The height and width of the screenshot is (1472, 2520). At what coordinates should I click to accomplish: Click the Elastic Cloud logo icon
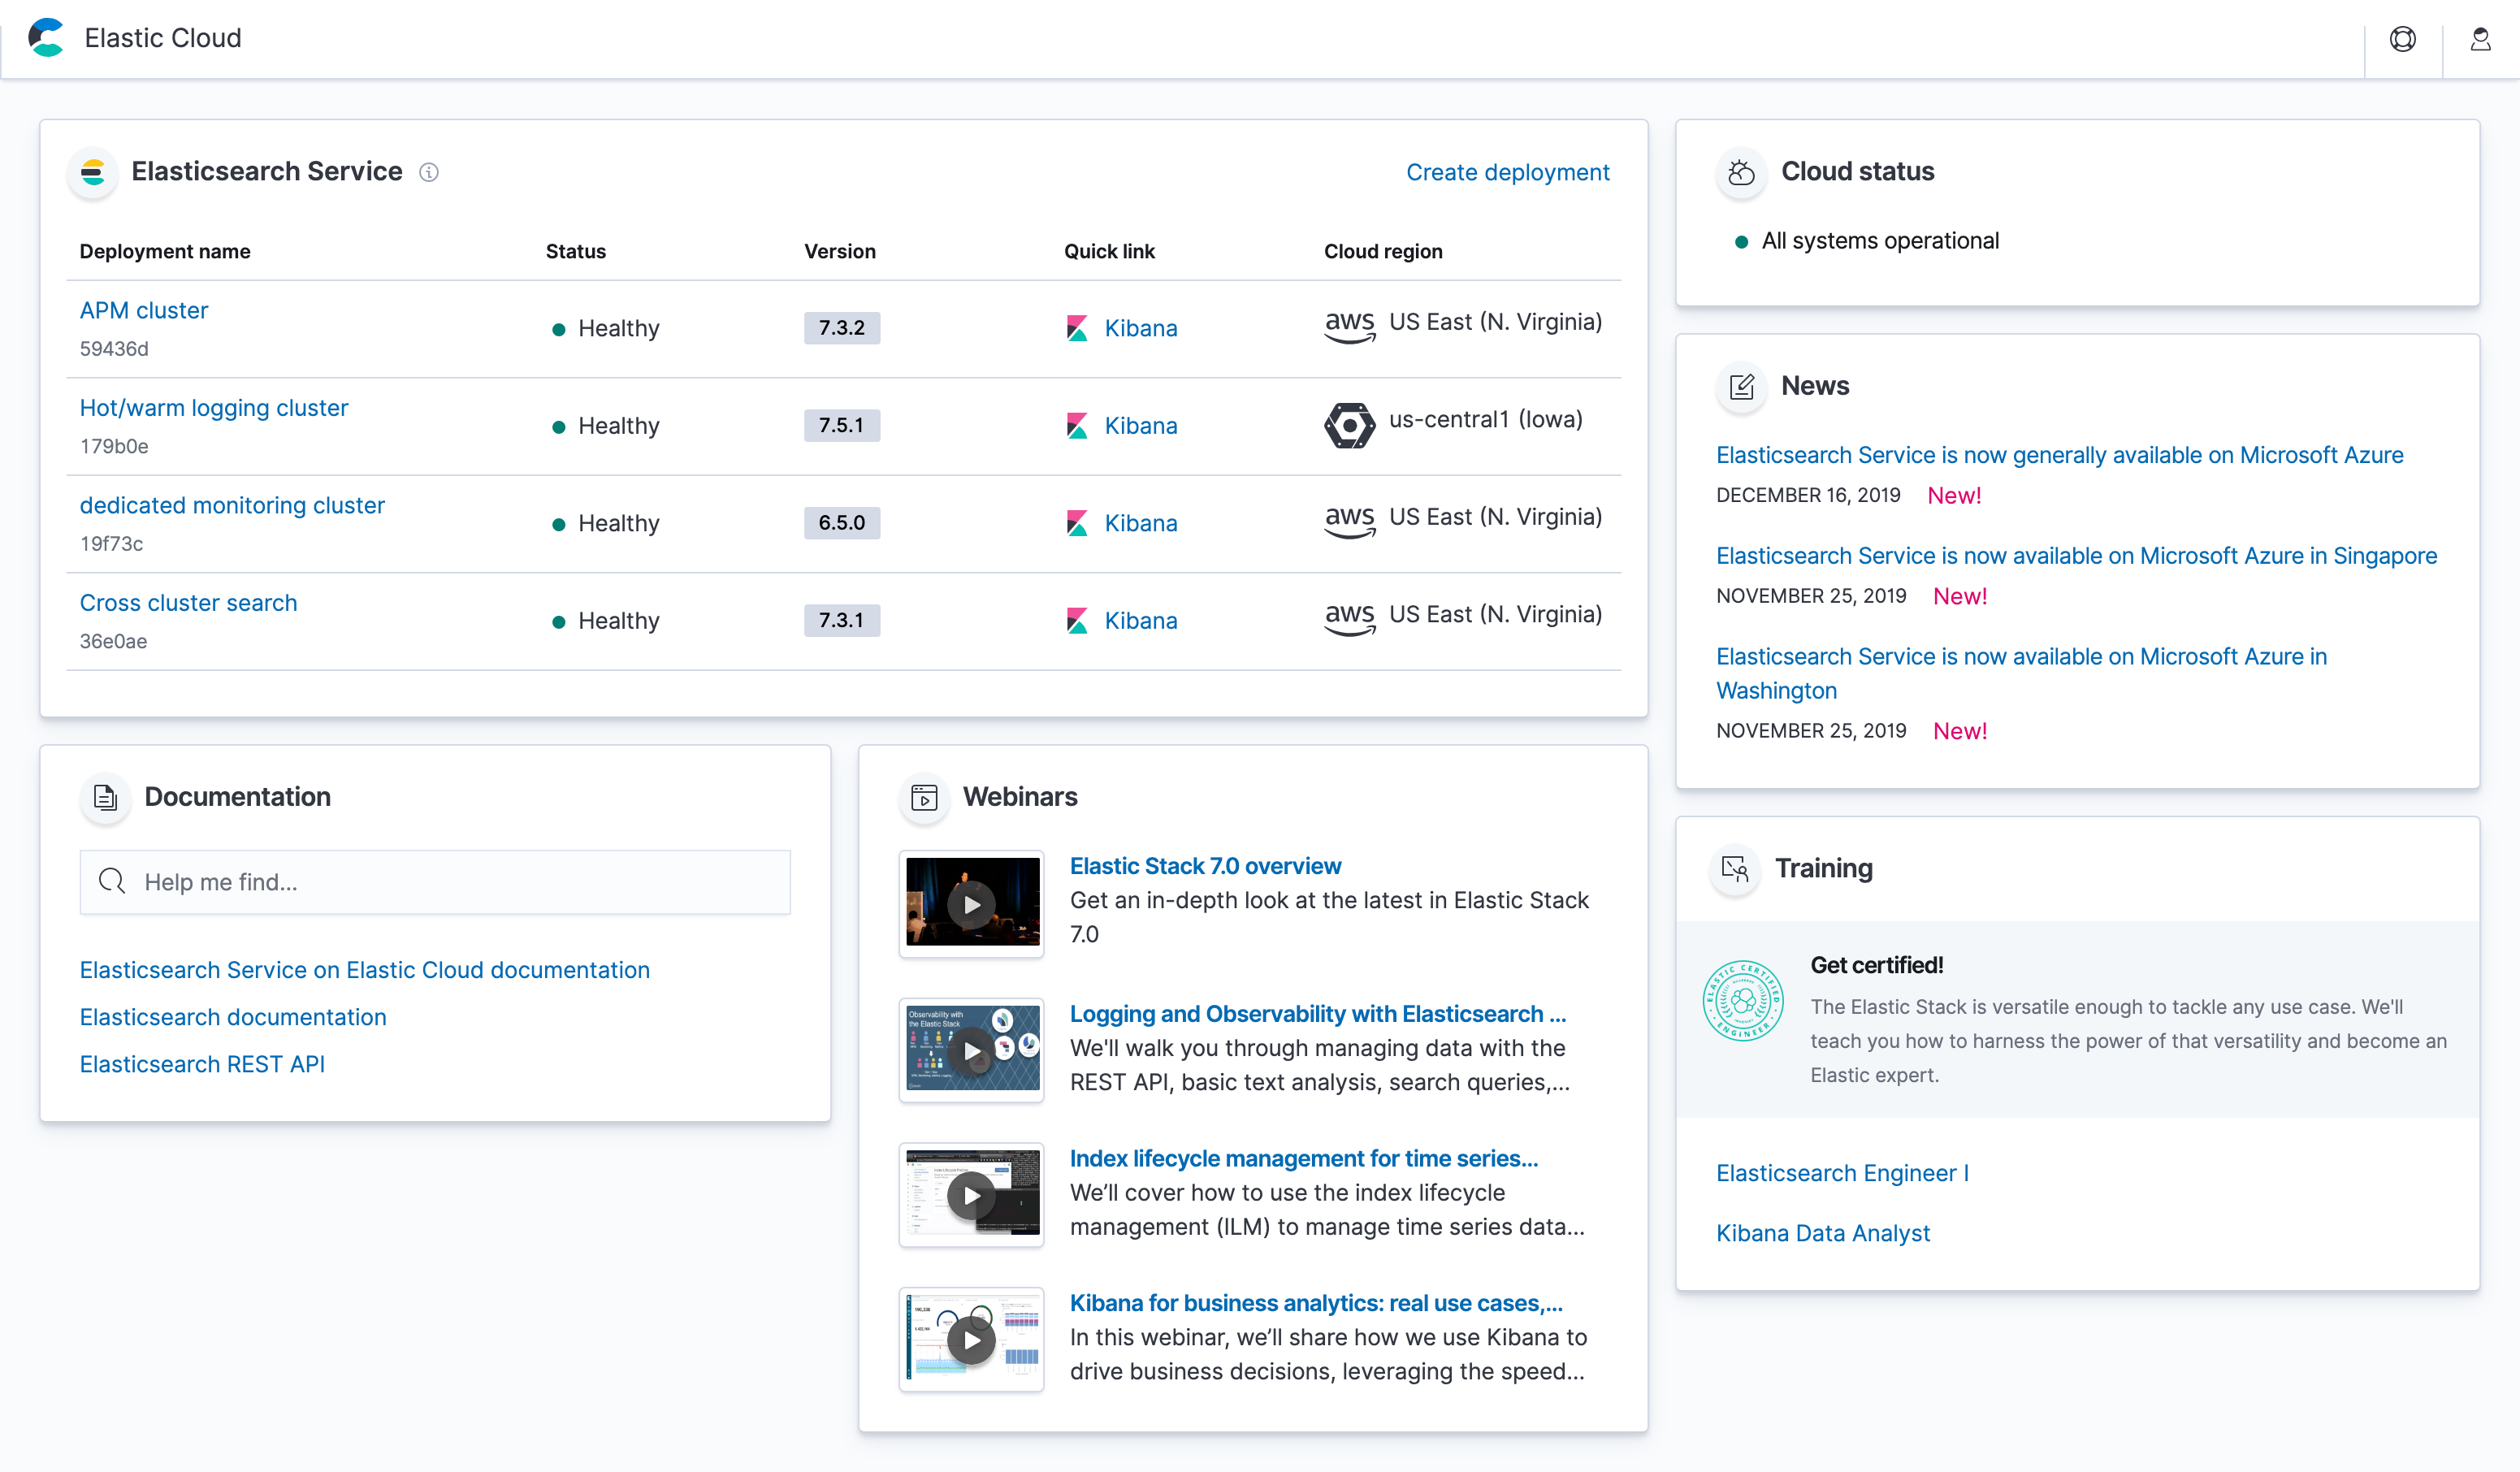pos(47,38)
